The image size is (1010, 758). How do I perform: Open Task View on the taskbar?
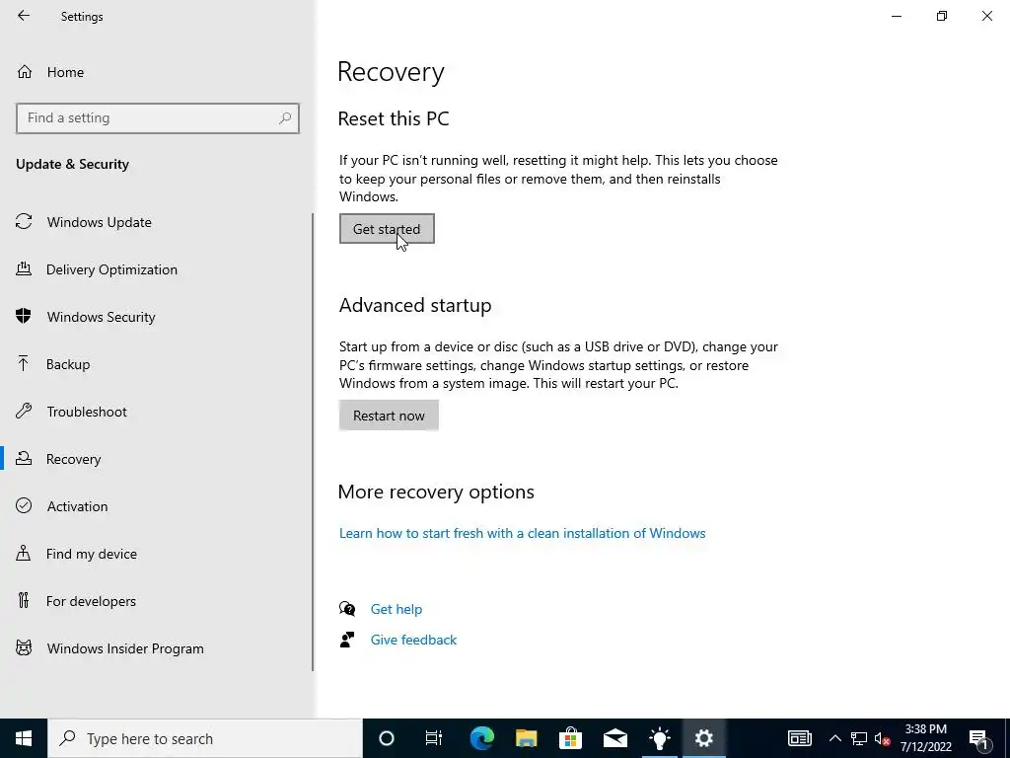(434, 738)
